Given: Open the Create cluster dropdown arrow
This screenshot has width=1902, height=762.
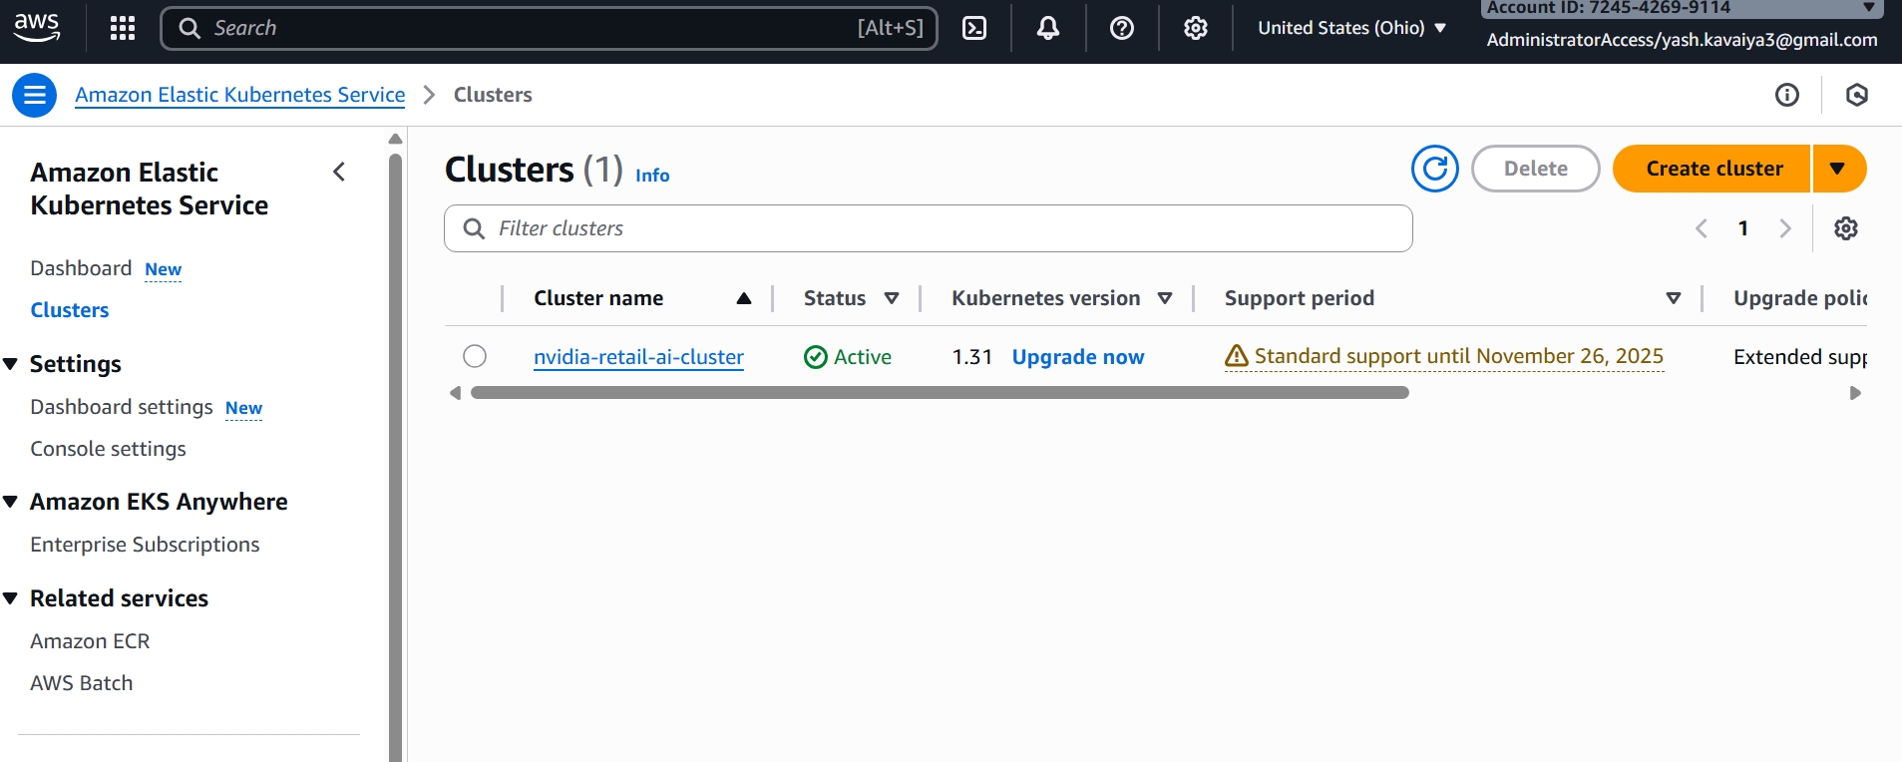Looking at the screenshot, I should tap(1838, 169).
